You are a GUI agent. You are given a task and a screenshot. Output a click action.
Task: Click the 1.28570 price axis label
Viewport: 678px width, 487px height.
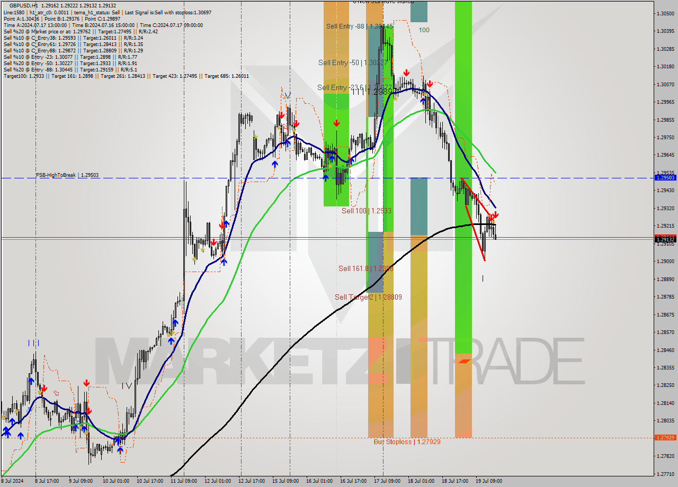pyautogui.click(x=665, y=332)
